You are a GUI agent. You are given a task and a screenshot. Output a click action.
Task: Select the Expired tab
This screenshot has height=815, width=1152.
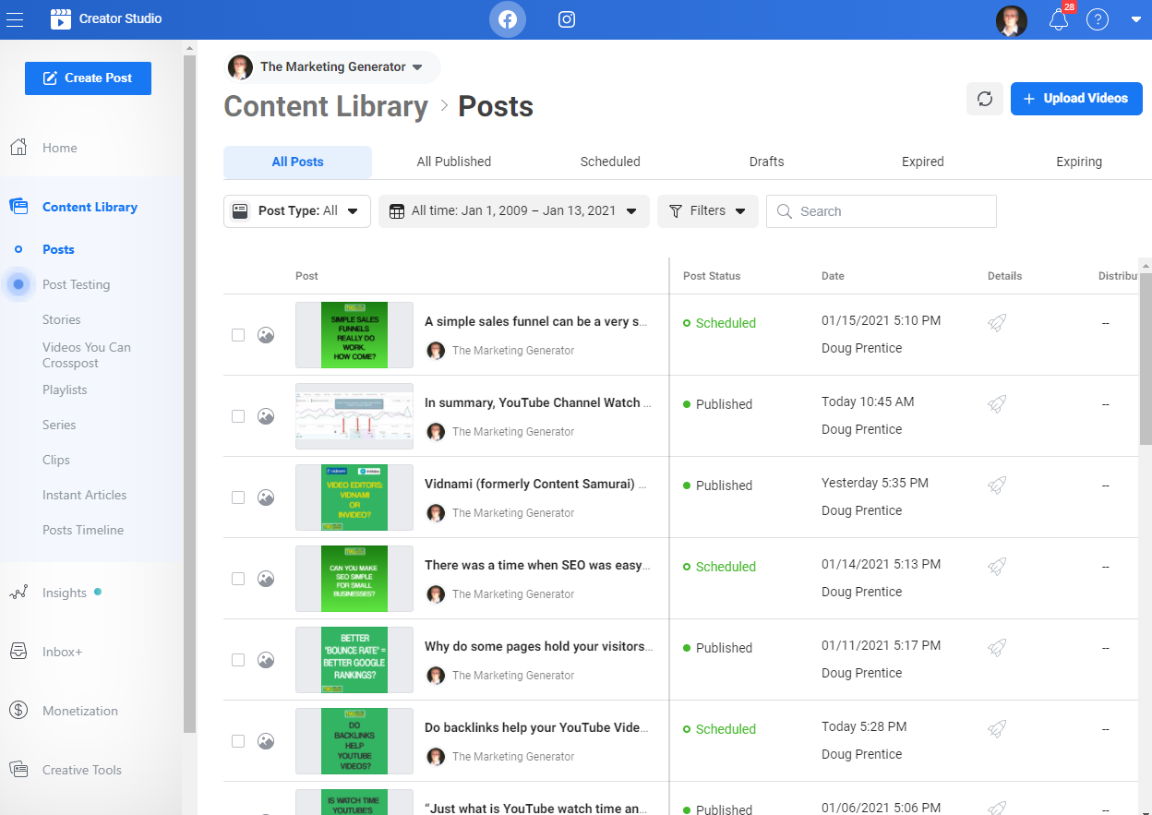(923, 162)
